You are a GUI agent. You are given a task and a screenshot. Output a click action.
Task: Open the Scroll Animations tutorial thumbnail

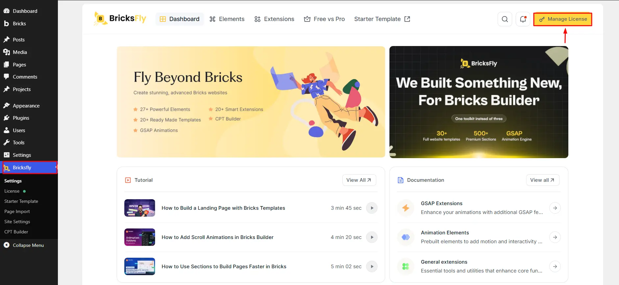tap(140, 237)
